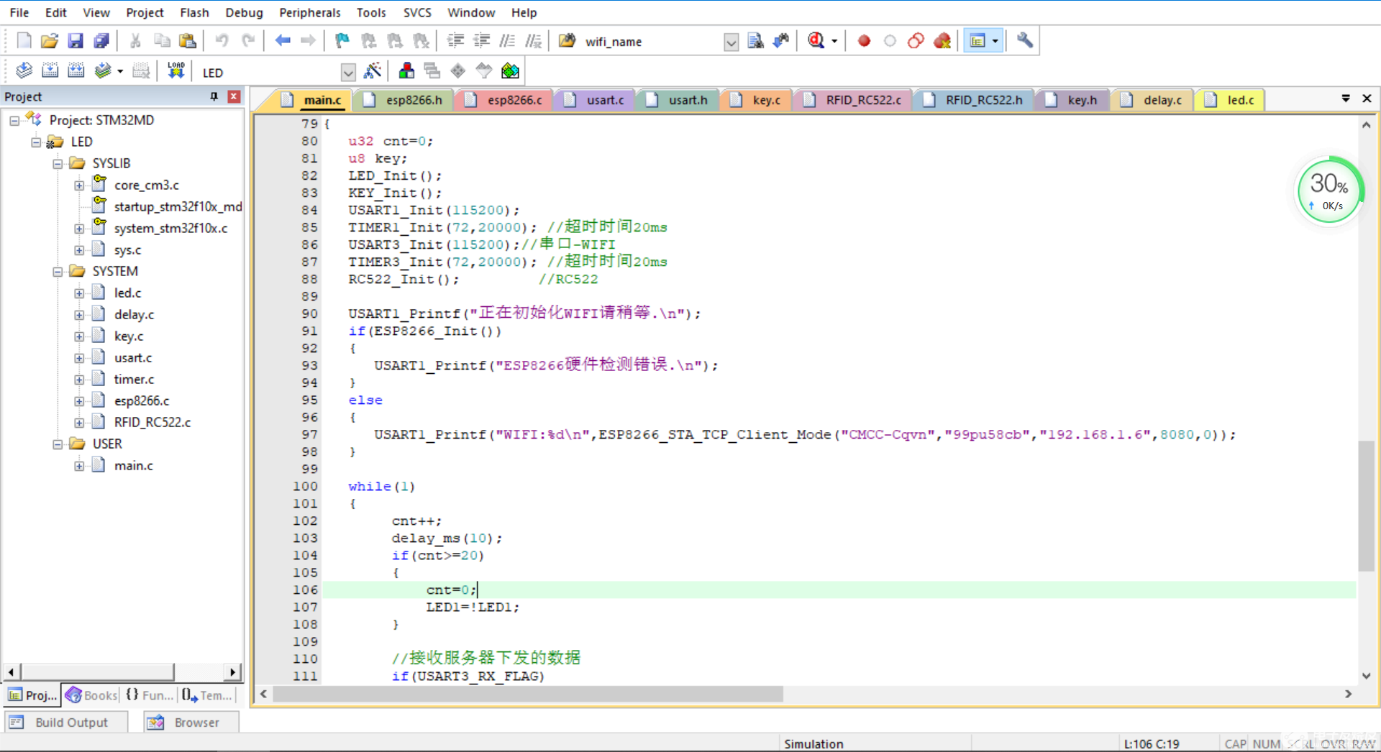Click the Start/Stop Debug Session icon

click(x=816, y=41)
